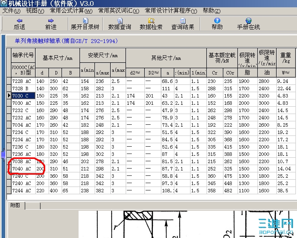Image resolution: width=297 pixels, height=238 pixels.
Task: Click the 后退 back arrow icon
Action: click(x=20, y=20)
